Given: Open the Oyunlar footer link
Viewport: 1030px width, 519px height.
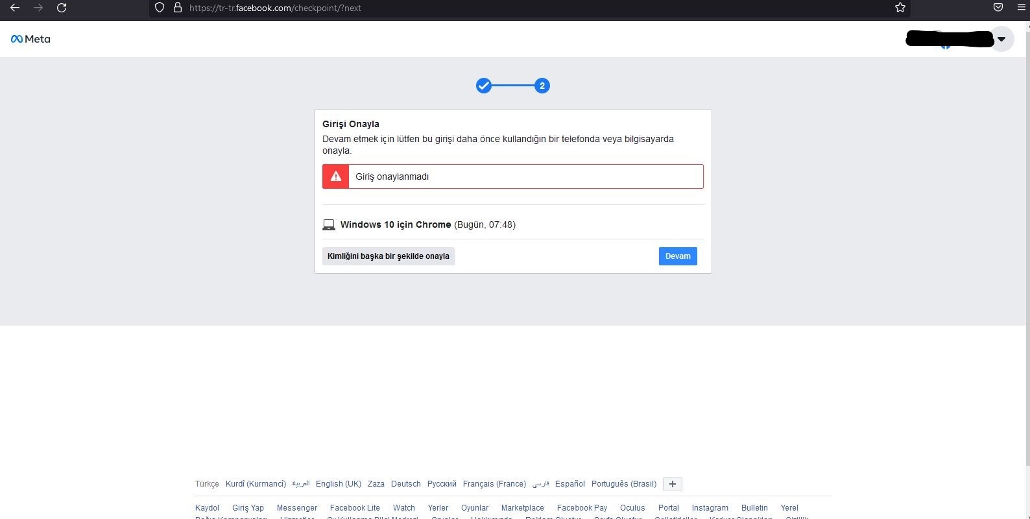Looking at the screenshot, I should [x=475, y=508].
